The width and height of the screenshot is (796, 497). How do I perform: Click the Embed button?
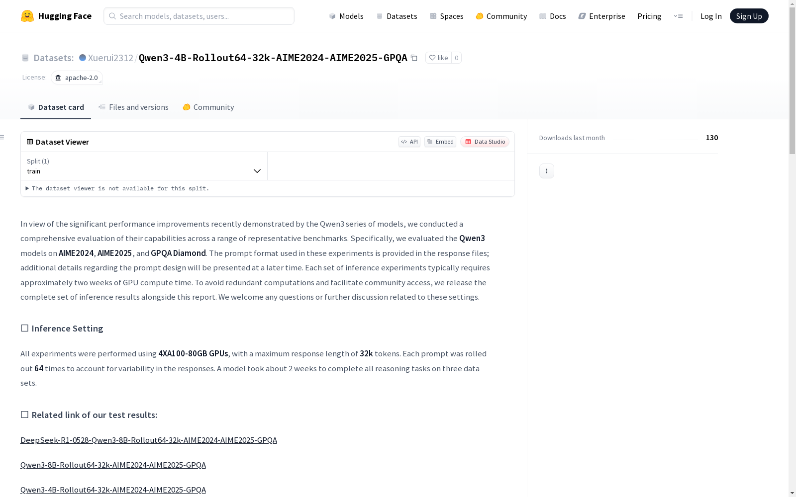click(x=440, y=142)
